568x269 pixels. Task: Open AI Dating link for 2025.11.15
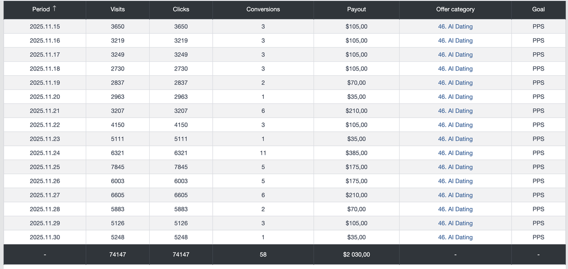coord(455,27)
